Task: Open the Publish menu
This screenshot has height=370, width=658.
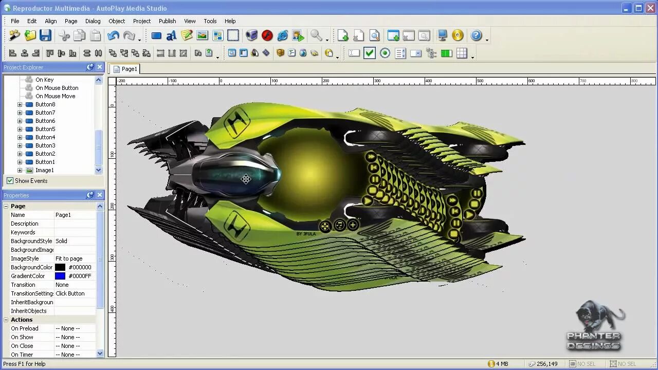Action: click(x=167, y=21)
